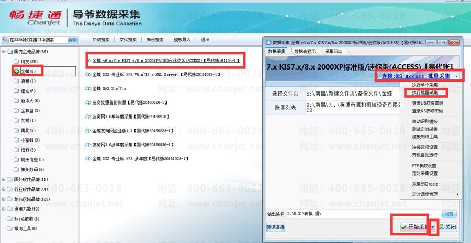Open the 定时调度管理 submenu arrow

[458, 194]
